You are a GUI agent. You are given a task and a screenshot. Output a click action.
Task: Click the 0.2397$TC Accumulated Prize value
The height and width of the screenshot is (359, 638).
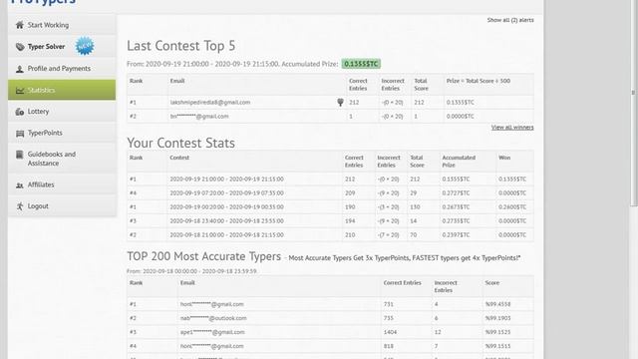point(457,235)
